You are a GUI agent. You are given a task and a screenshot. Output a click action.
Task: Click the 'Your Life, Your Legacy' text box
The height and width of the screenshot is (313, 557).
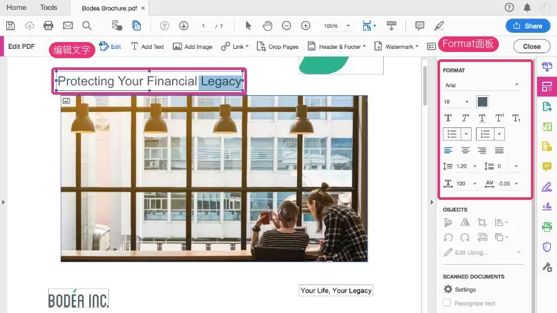coord(336,290)
